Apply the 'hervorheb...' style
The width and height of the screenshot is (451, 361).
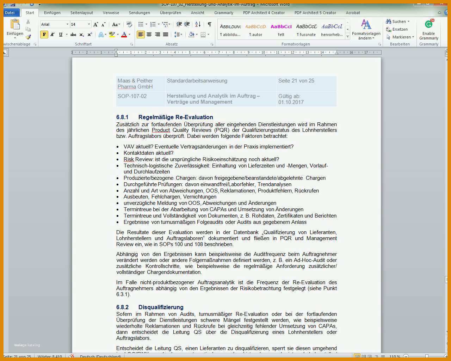332,30
